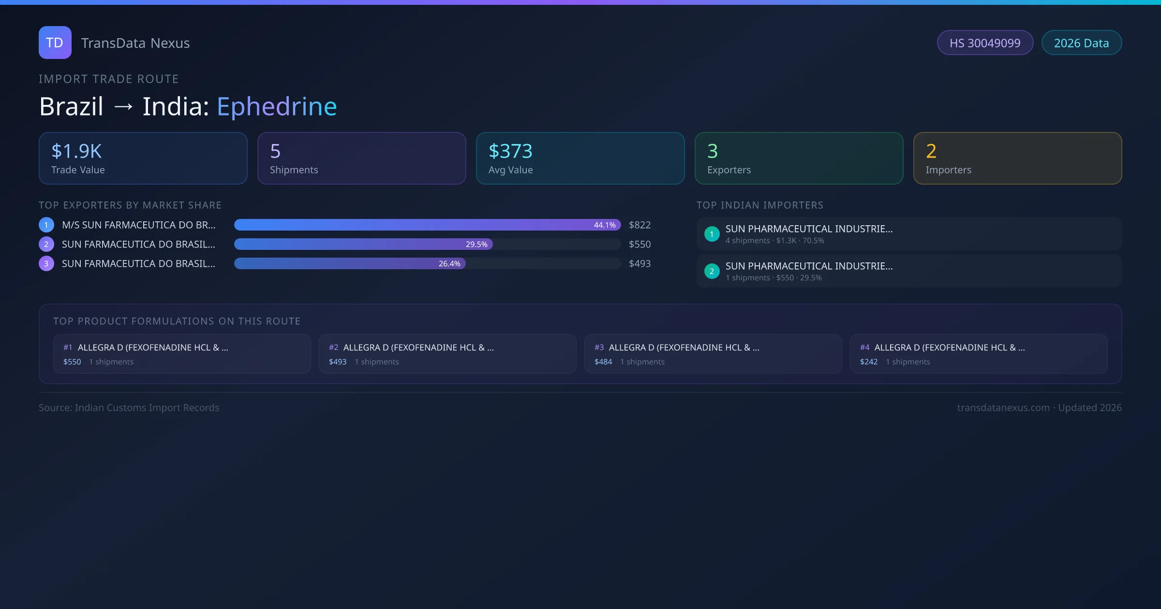Click the 2026 Data badge

[1081, 43]
